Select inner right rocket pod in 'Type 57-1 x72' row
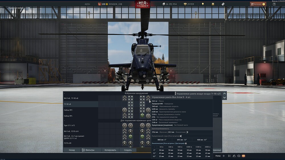 click(x=142, y=125)
